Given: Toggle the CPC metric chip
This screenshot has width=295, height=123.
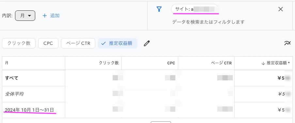Looking at the screenshot, I should [x=48, y=43].
